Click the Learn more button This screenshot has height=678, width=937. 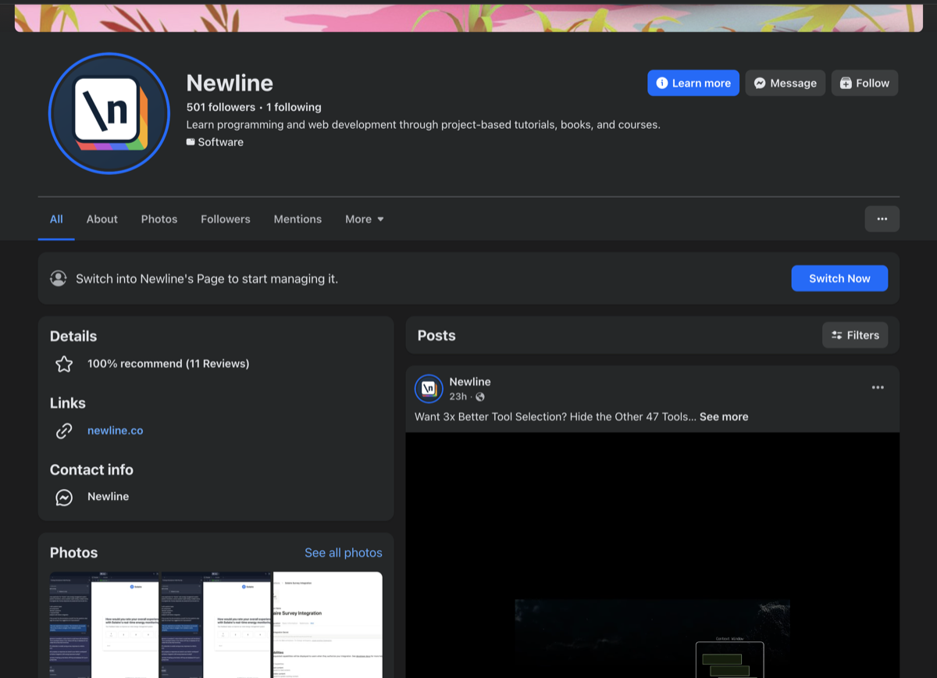pos(693,83)
